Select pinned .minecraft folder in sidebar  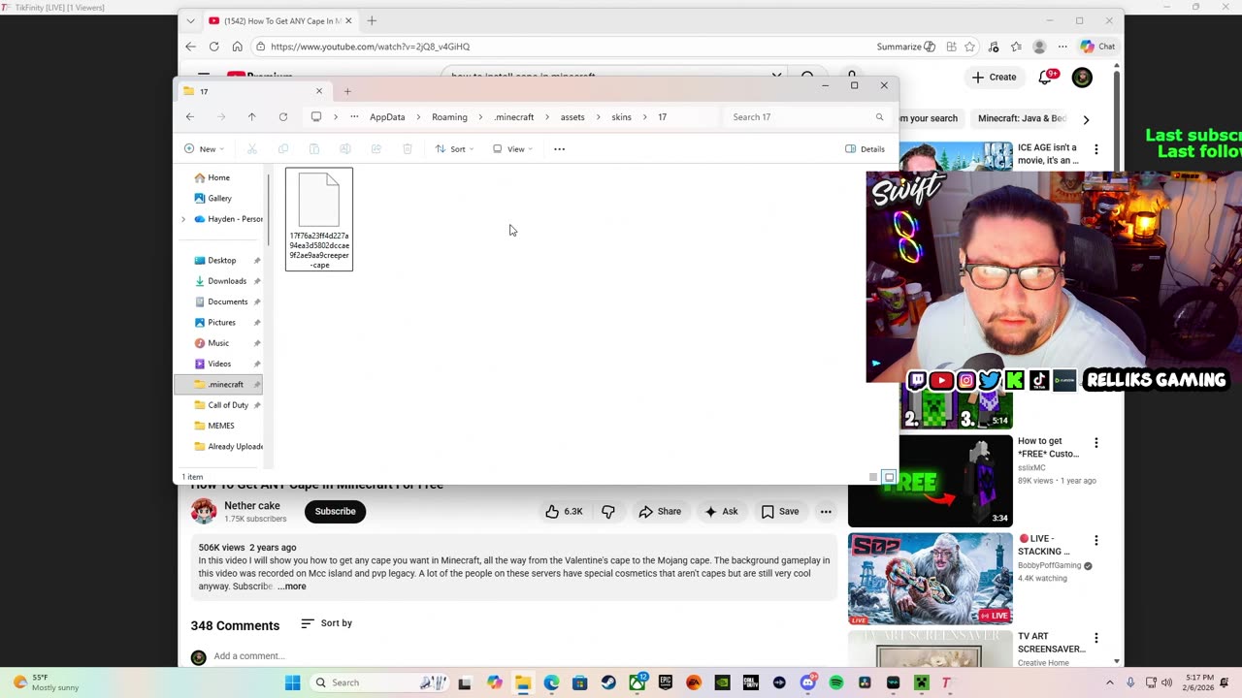[219, 385]
